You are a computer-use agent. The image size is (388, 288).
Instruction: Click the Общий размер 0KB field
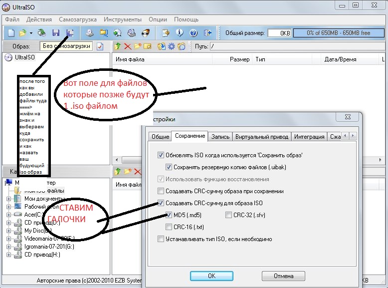point(279,33)
